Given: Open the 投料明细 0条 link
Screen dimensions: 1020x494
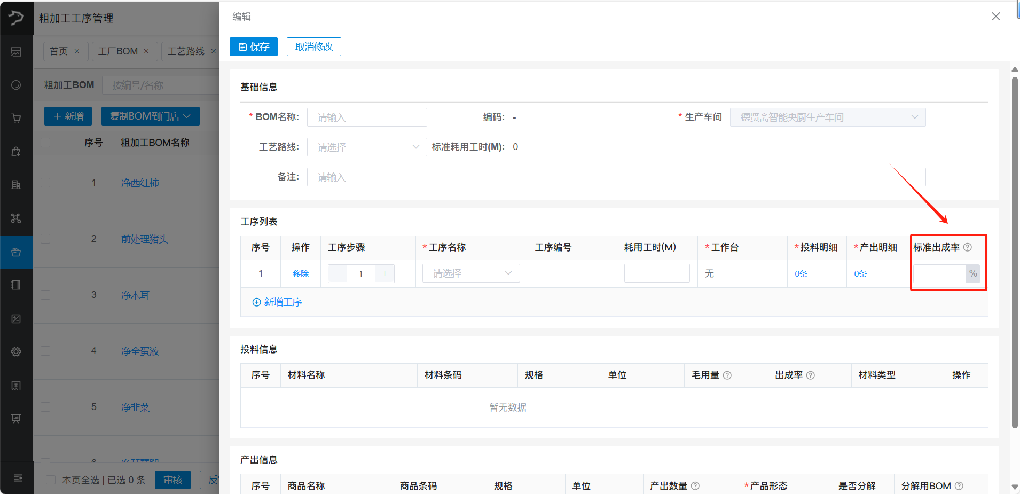Looking at the screenshot, I should [801, 273].
